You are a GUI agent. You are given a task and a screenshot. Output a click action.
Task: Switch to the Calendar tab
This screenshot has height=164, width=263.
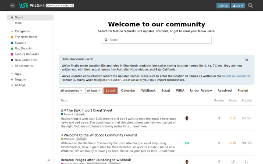(128, 91)
